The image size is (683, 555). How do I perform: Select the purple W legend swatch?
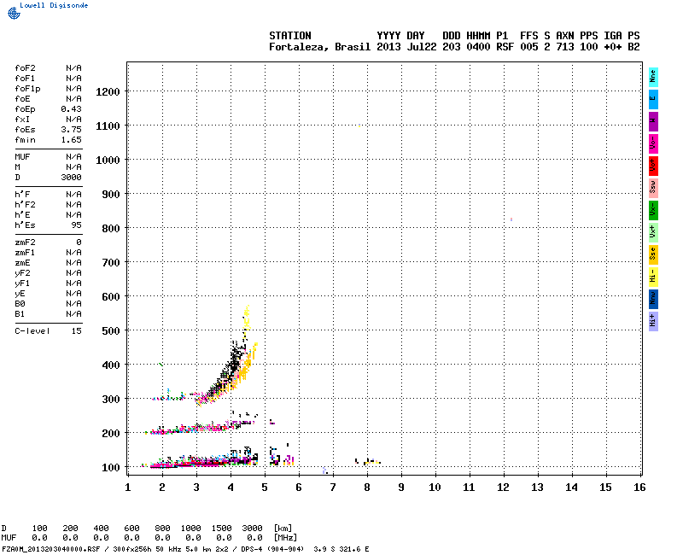(653, 121)
